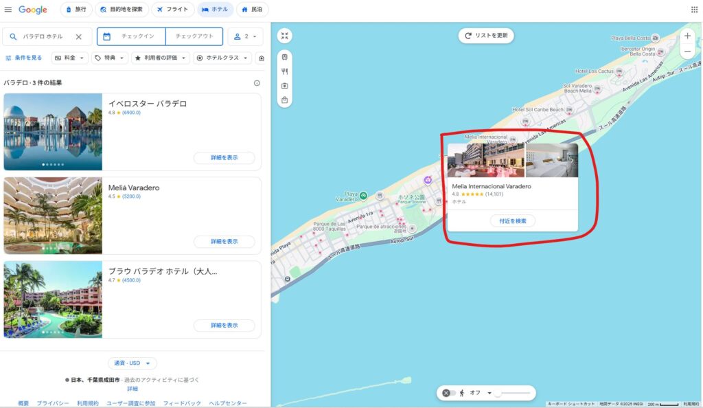Click 詳細を表示 for イベロスター バラデロ
The width and height of the screenshot is (703, 408).
224,157
